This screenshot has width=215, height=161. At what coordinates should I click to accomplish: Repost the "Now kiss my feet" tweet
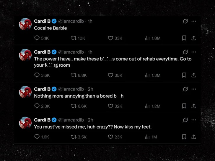(x=74, y=137)
